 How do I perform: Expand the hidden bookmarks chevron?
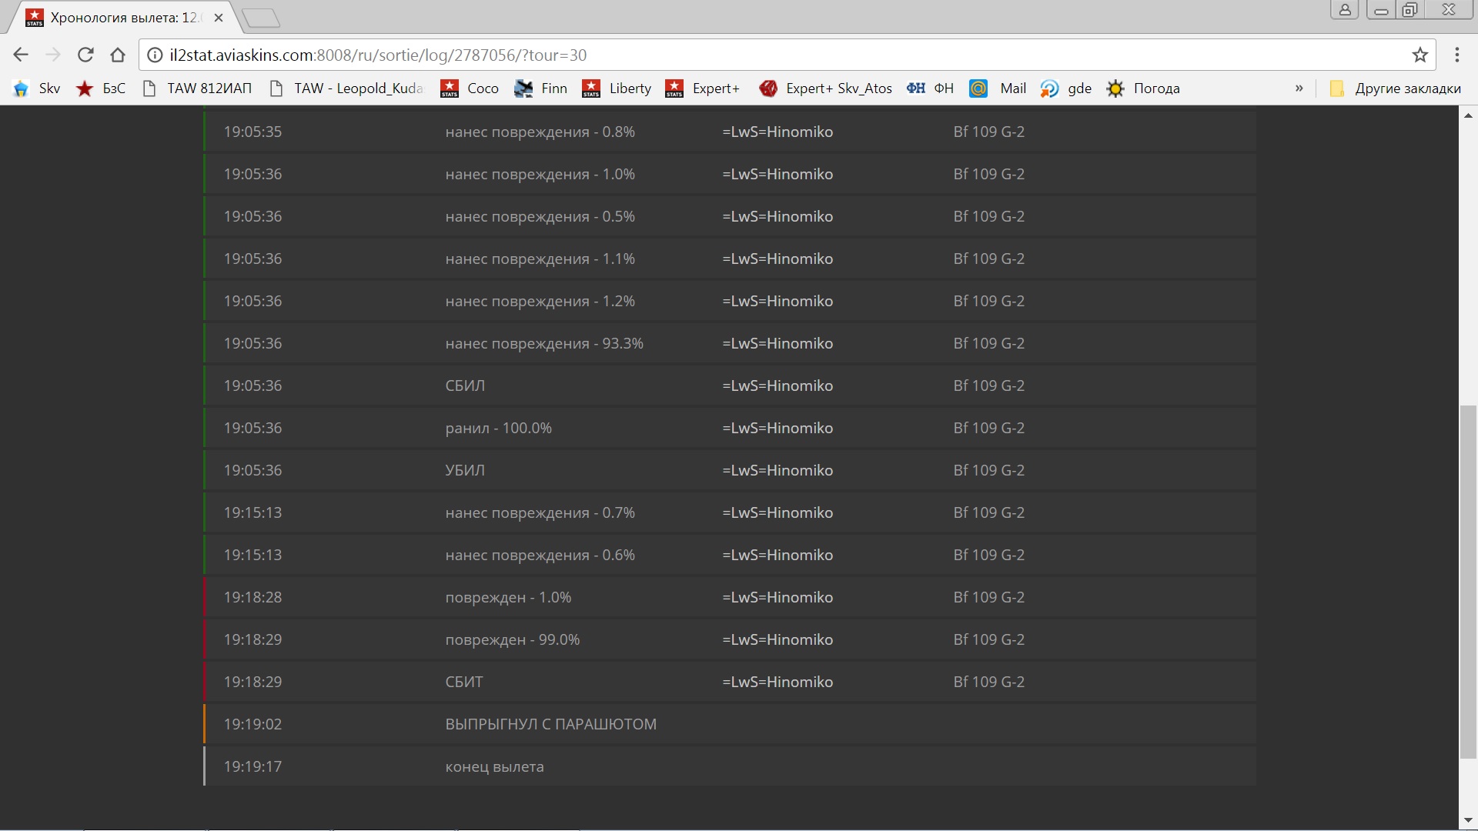pyautogui.click(x=1299, y=88)
